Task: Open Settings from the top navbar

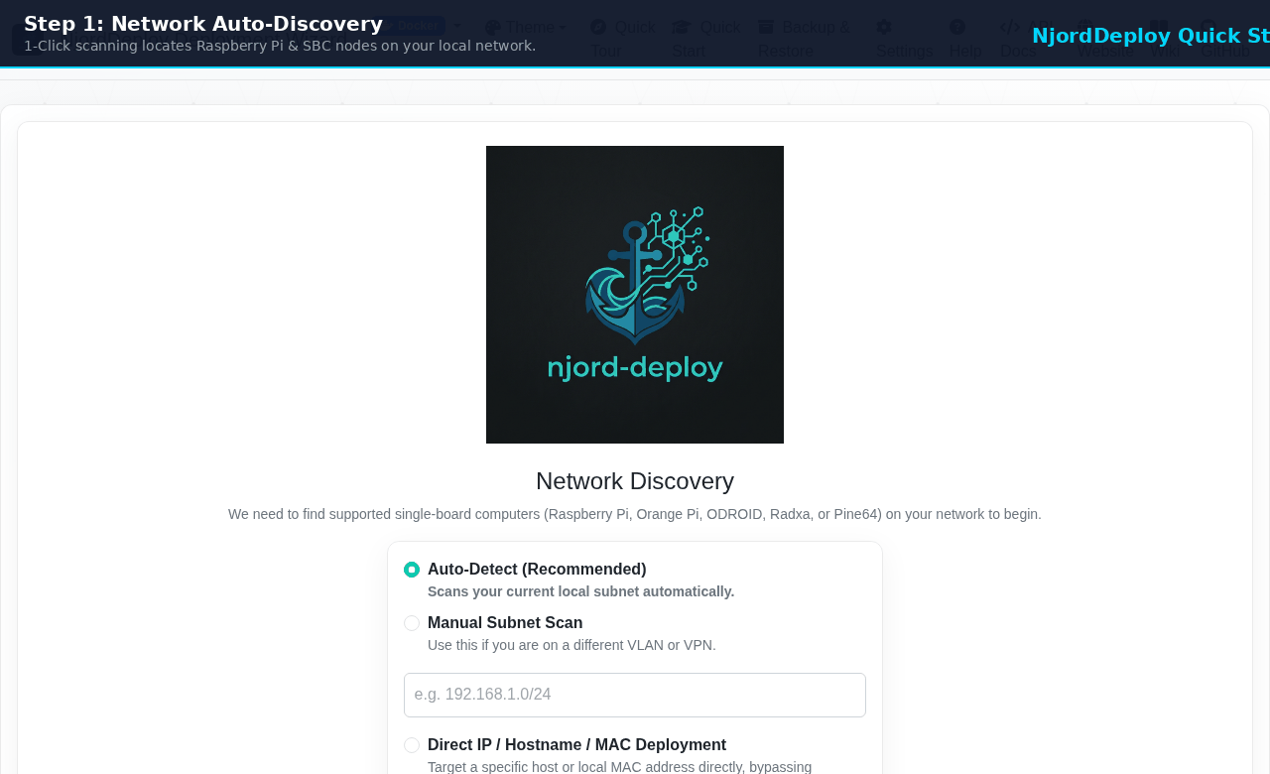Action: [x=904, y=39]
